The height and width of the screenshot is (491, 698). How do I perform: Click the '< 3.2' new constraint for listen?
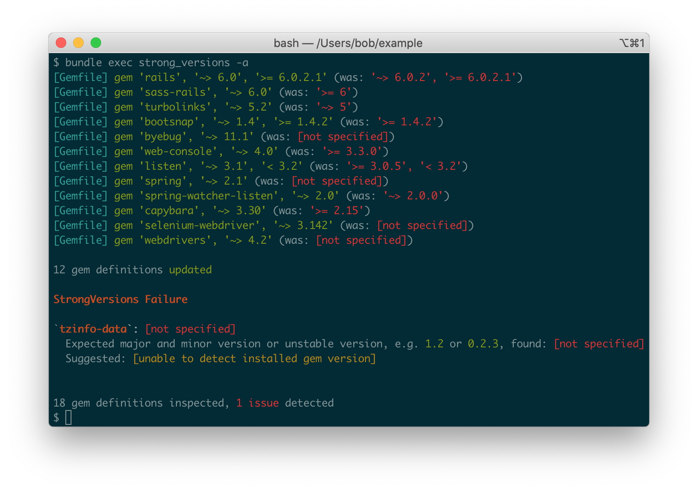click(282, 166)
